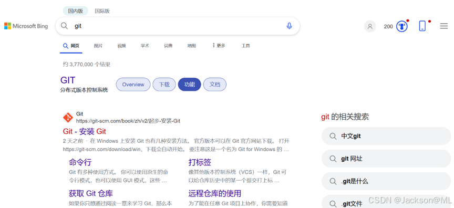454x208 pixels.
Task: Switch to 视频 videos tab
Action: click(x=121, y=46)
